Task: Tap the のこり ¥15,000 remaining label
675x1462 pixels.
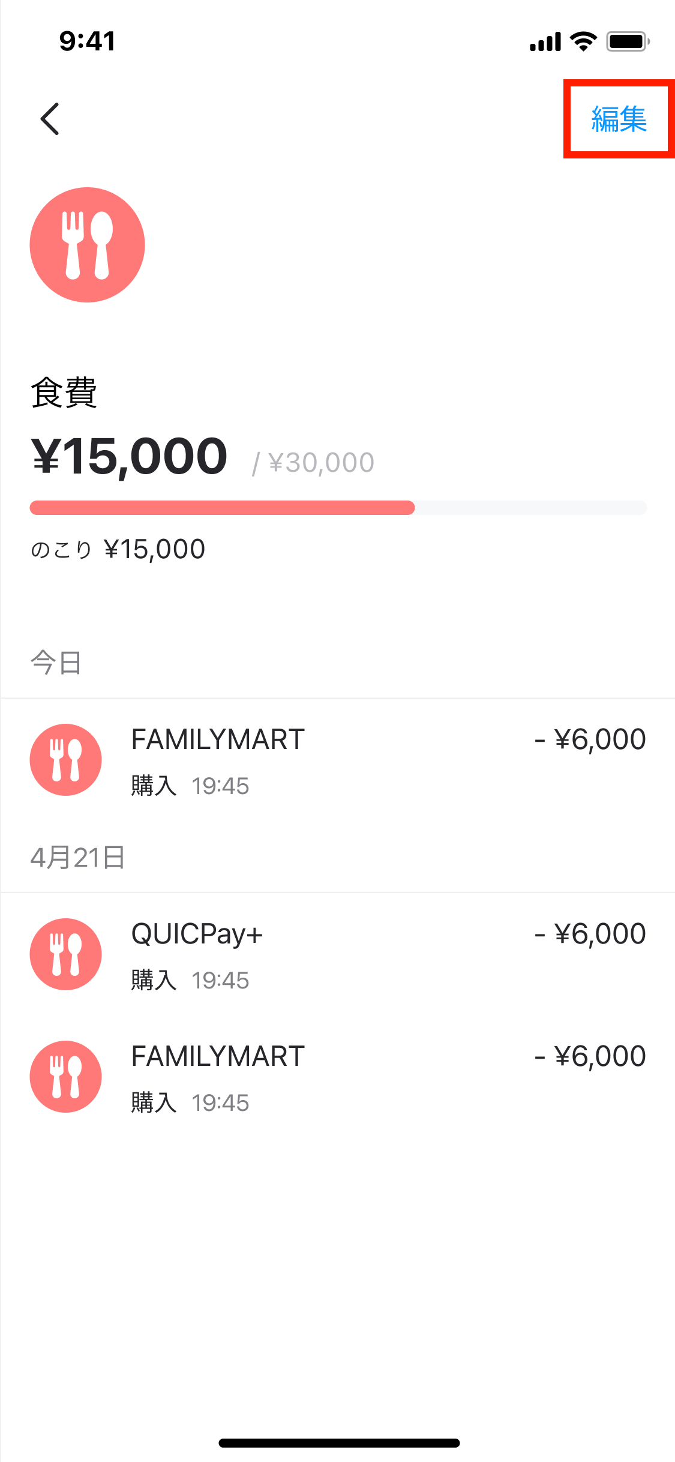Action: pos(118,549)
